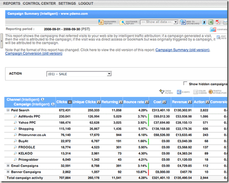Viewport: 229px width, 183px height.
Task: Collapse the Paid Search channel row
Action: click(x=8, y=110)
